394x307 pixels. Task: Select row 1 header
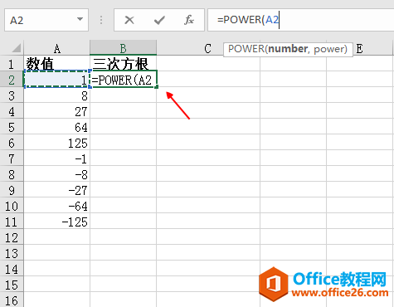(12, 64)
